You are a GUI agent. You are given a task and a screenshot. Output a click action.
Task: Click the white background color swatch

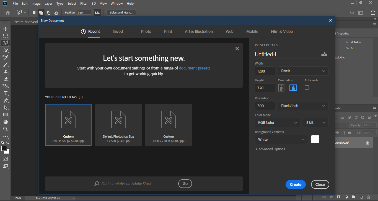(x=315, y=139)
